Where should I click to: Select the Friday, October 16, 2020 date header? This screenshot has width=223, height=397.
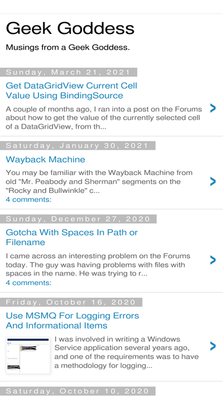coord(71,302)
